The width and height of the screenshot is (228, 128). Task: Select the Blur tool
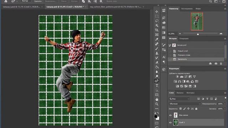tap(157, 72)
